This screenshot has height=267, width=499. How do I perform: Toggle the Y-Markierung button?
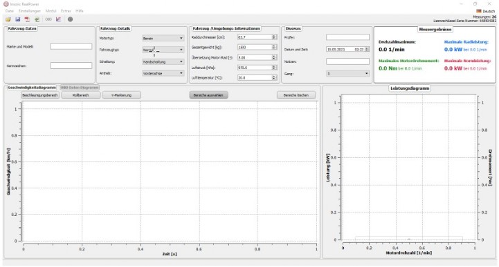(121, 95)
